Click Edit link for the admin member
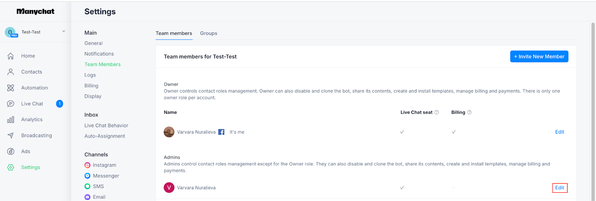Image resolution: width=596 pixels, height=201 pixels. pyautogui.click(x=559, y=188)
